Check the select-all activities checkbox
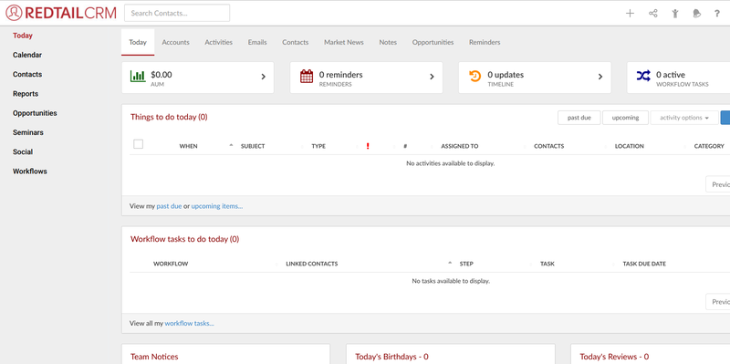The image size is (730, 364). coord(139,144)
